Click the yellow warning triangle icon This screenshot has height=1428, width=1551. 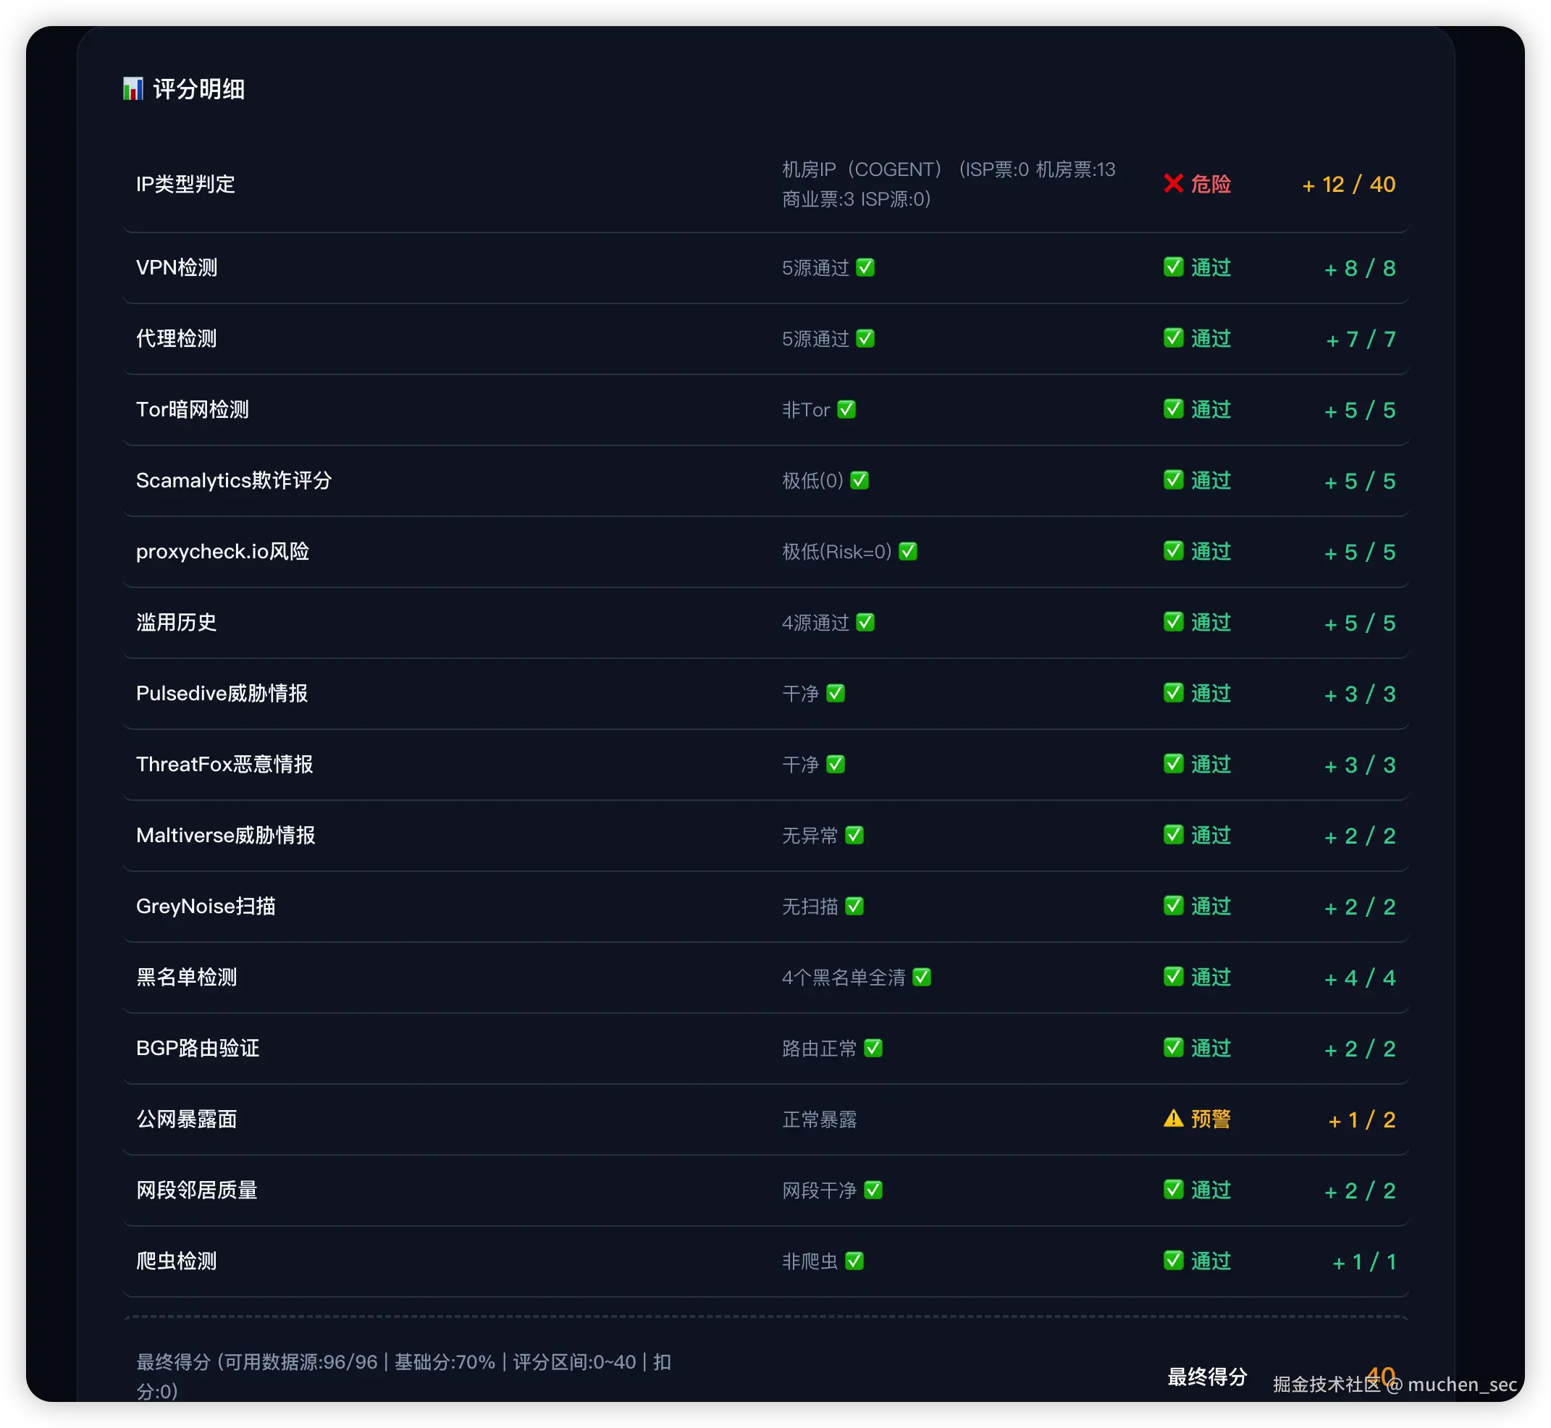(x=1173, y=1119)
